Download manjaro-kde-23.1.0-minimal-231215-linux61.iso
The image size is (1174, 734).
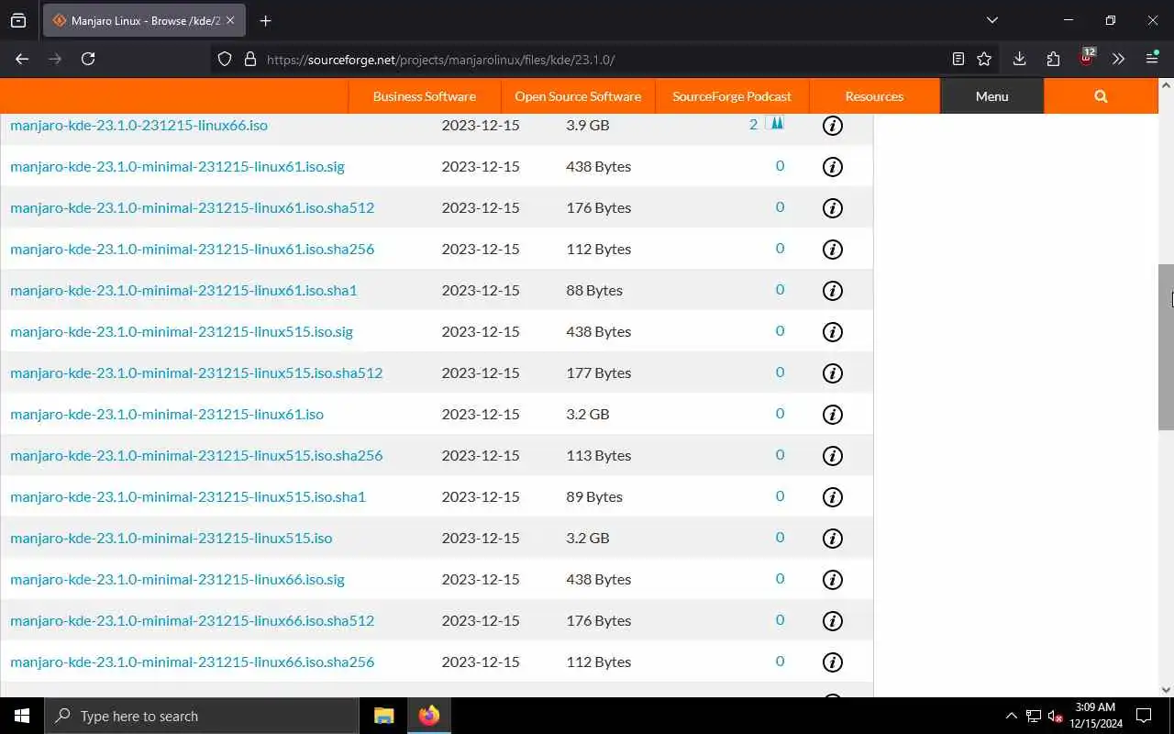pyautogui.click(x=167, y=414)
